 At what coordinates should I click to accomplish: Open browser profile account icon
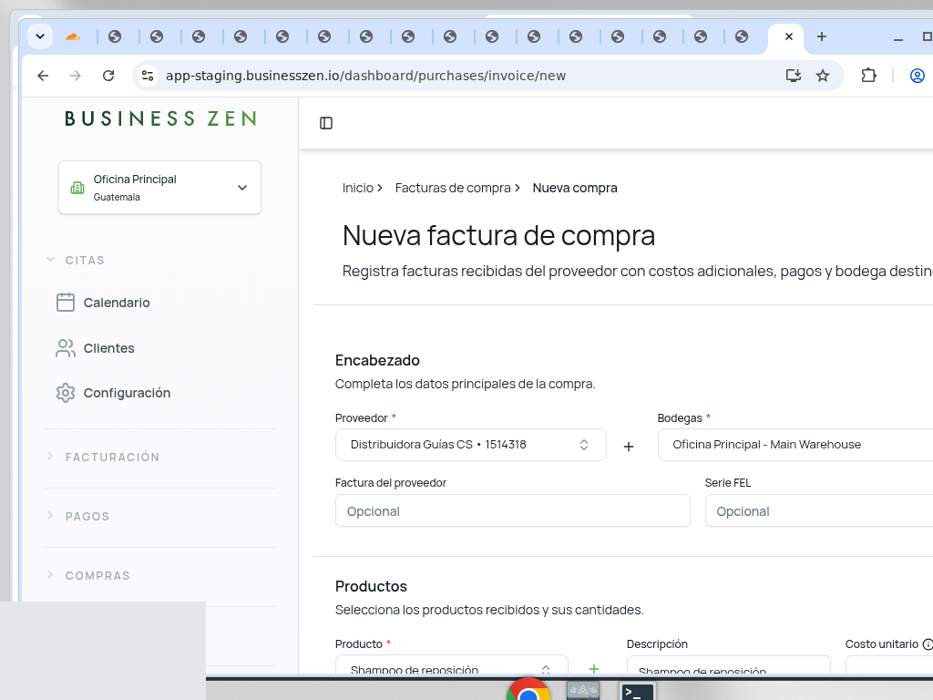(x=917, y=76)
